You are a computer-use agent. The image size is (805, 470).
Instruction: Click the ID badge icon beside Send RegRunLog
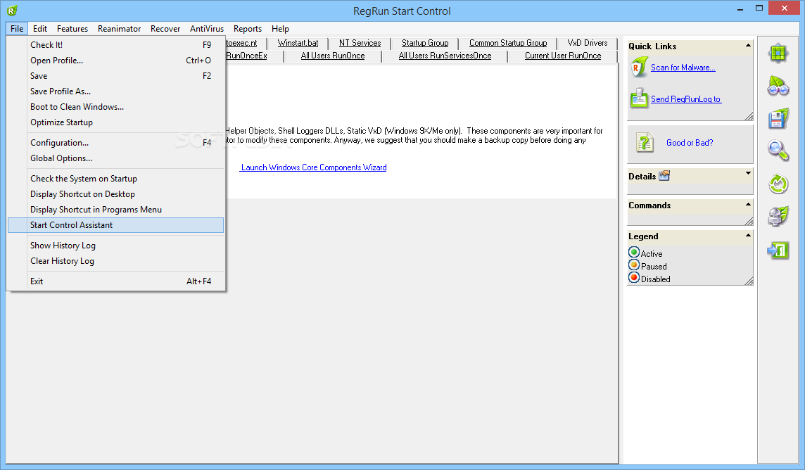639,99
